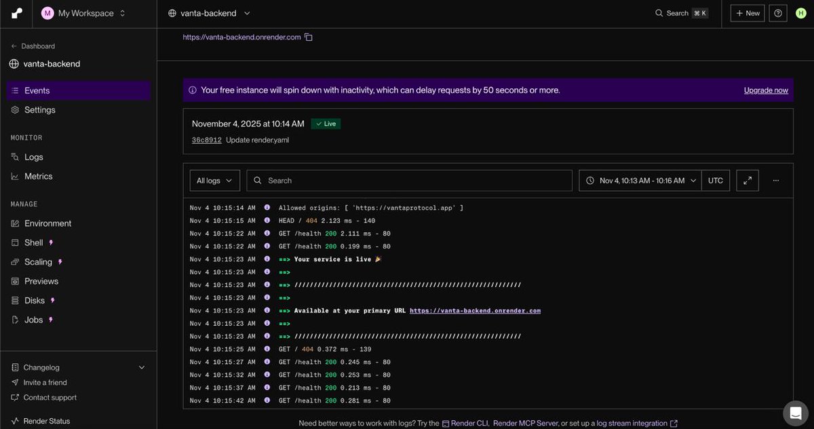Image resolution: width=814 pixels, height=429 pixels.
Task: Click the Disks icon
Action: coord(15,300)
